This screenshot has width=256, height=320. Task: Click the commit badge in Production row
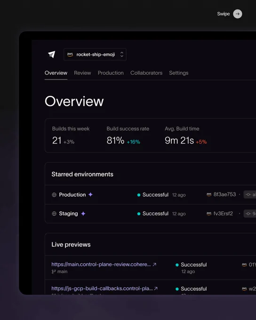point(250,194)
